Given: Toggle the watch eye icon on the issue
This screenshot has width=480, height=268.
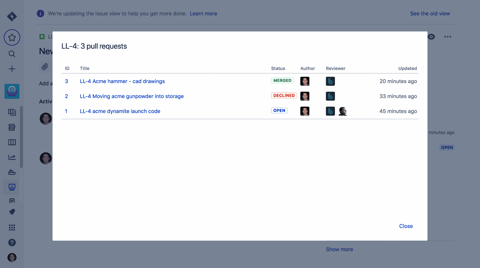Looking at the screenshot, I should point(431,37).
